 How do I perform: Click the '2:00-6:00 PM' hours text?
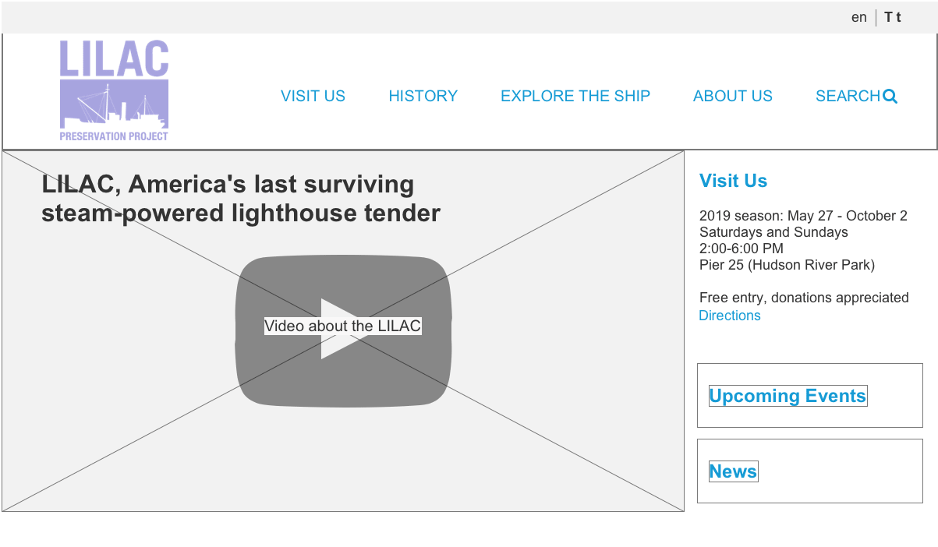[x=742, y=249]
